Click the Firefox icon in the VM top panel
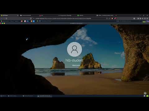Screen dimensions: 149x111 click(x=22, y=21)
